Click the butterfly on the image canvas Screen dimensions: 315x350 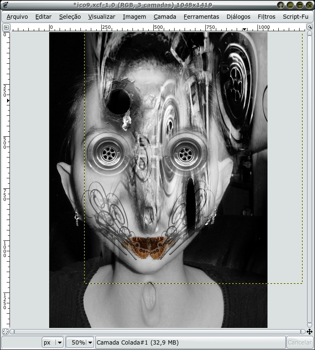tap(149, 248)
